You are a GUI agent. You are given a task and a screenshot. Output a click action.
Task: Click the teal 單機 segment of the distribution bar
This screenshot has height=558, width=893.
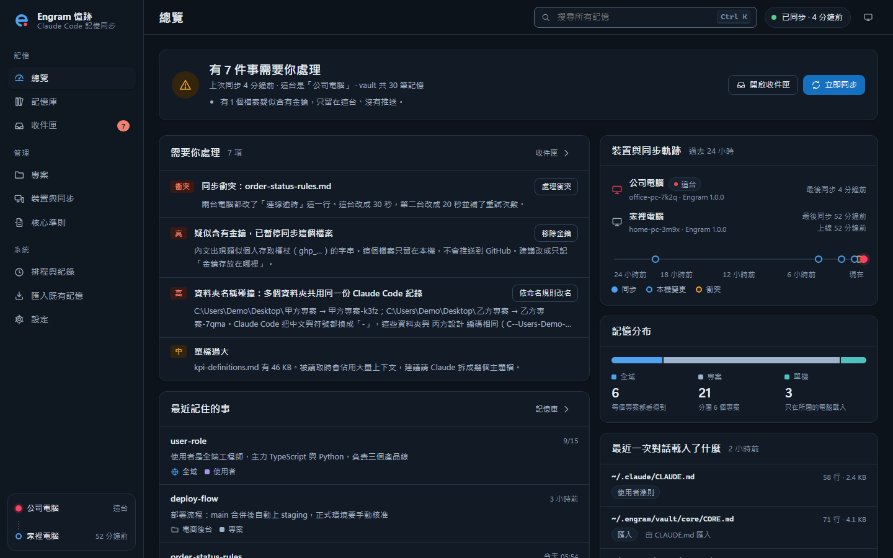point(853,360)
